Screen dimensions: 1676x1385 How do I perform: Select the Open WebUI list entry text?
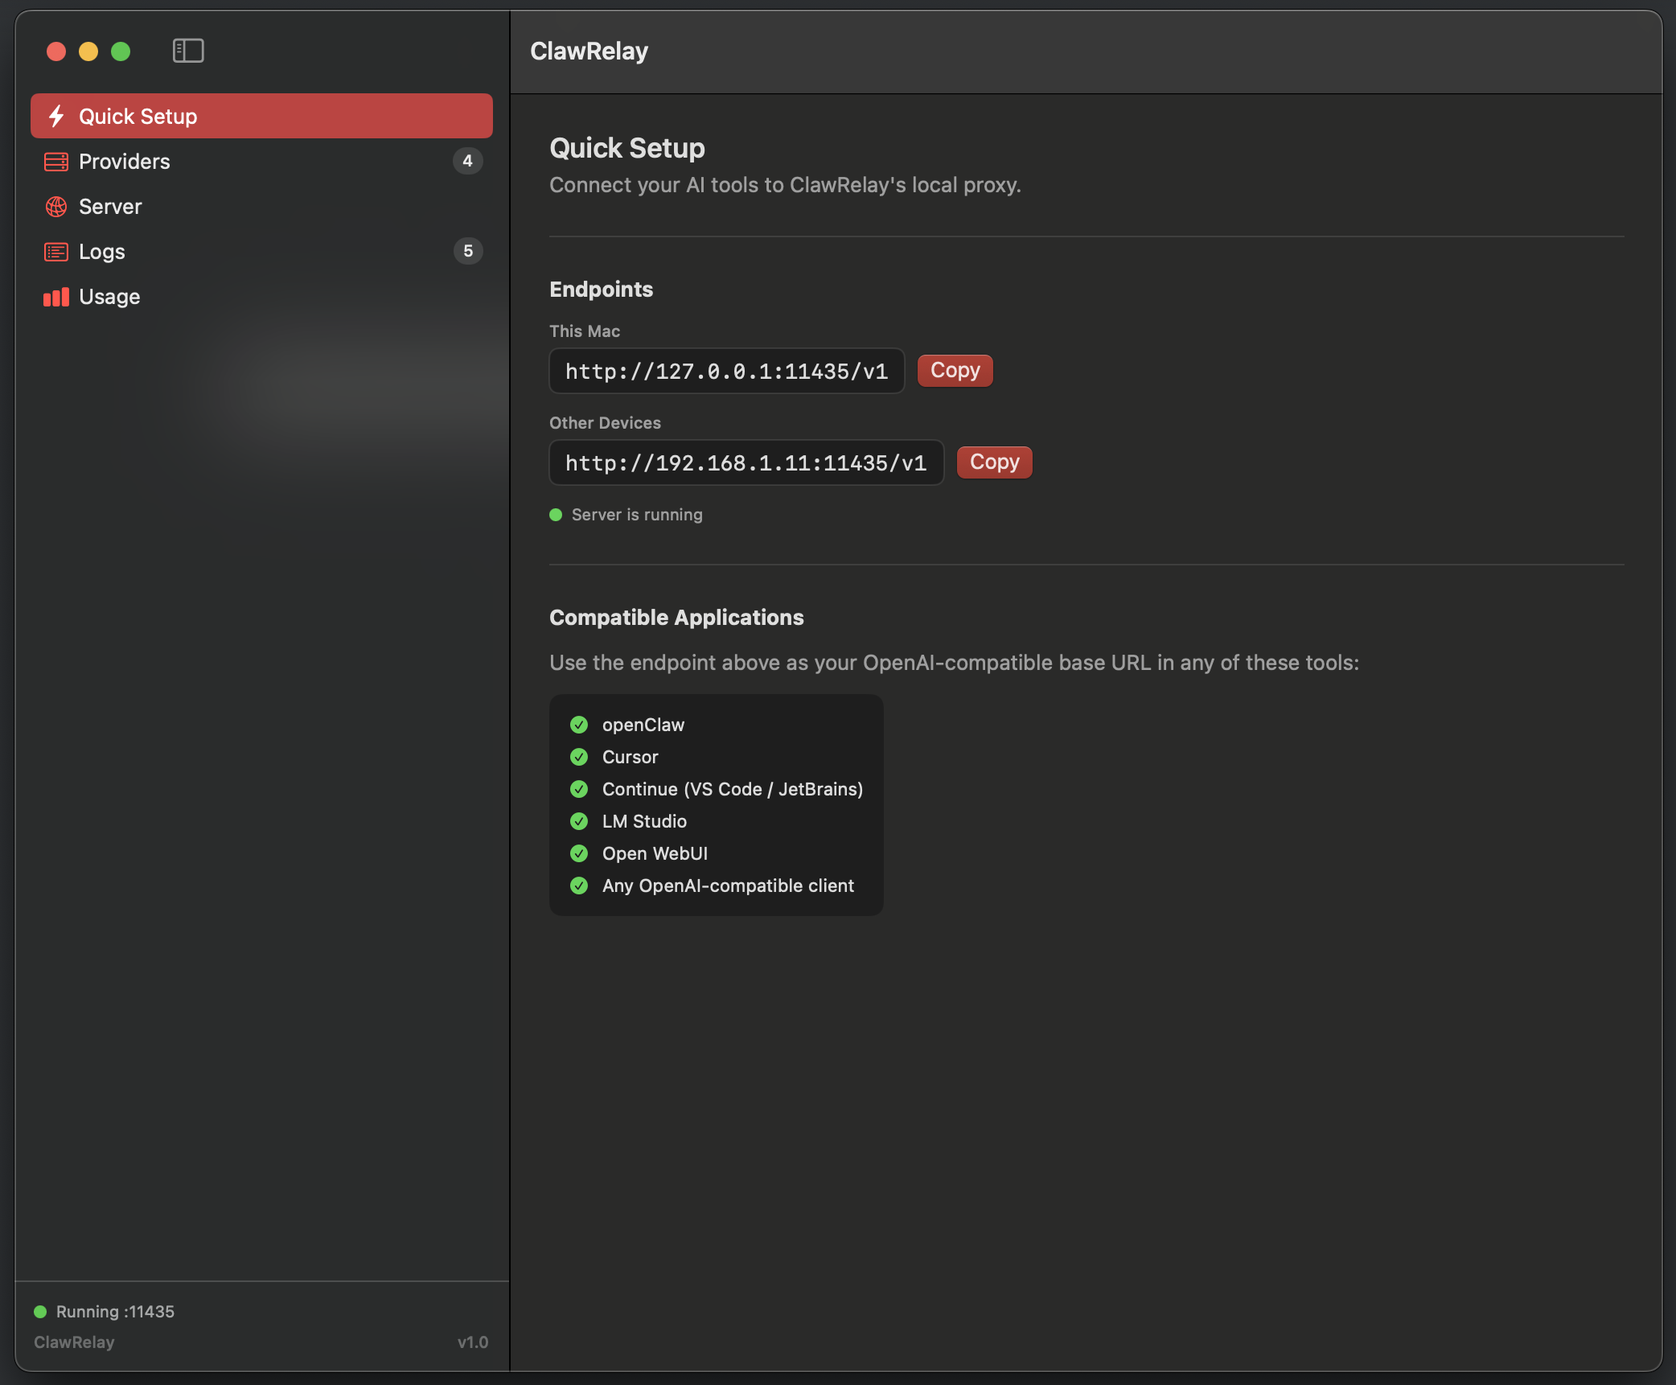[x=655, y=853]
